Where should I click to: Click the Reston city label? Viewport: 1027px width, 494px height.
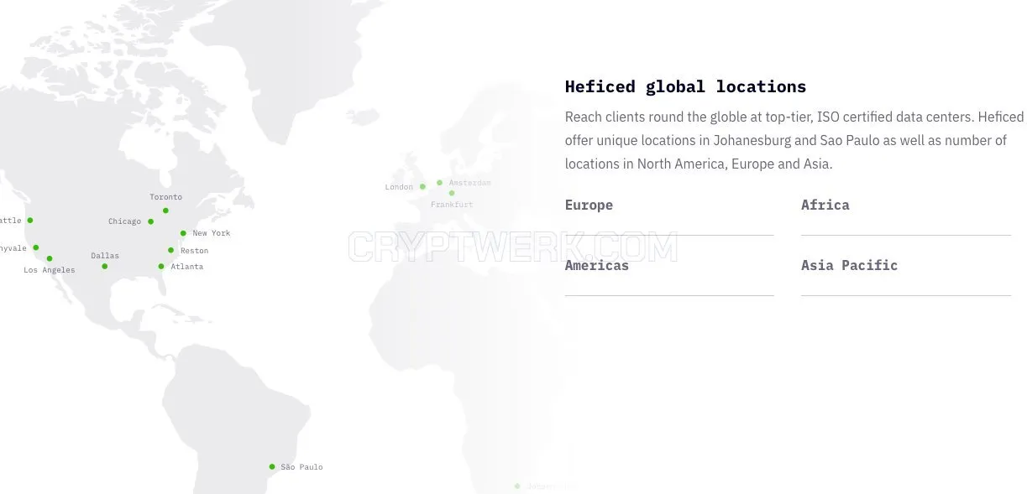194,251
